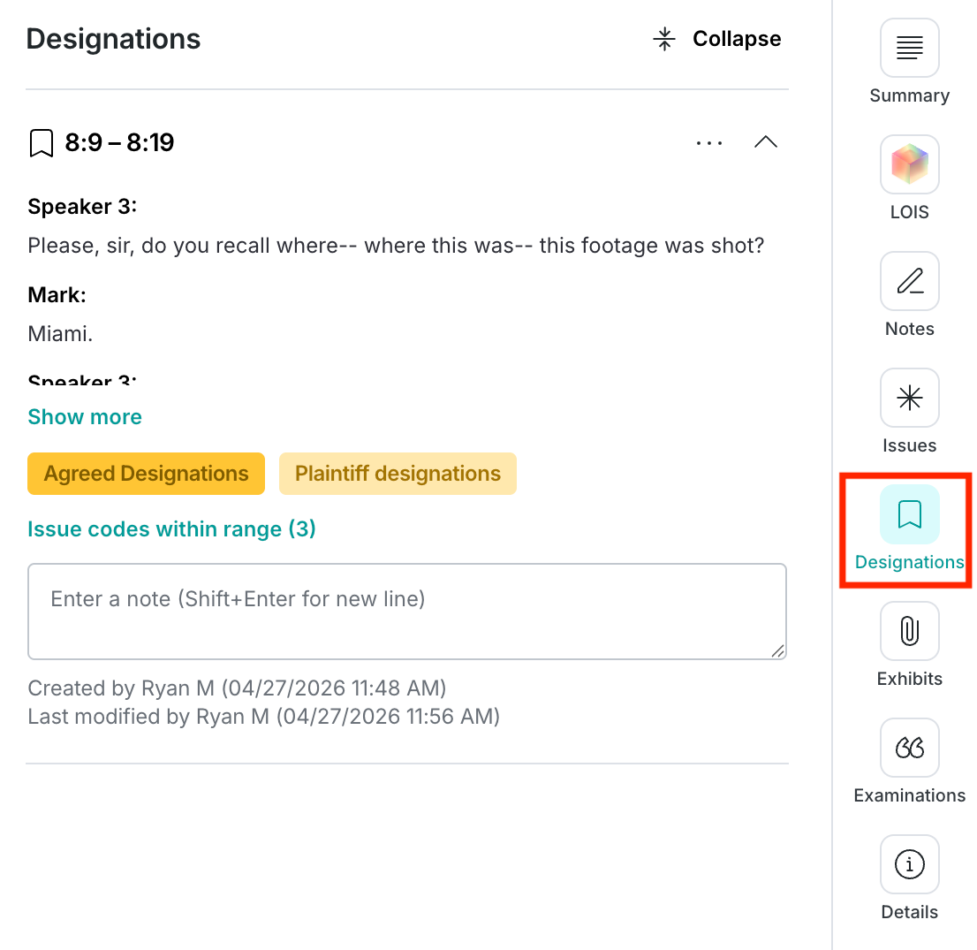Click the 8:9 – 8:19 range title
977x950 pixels.
click(x=119, y=143)
